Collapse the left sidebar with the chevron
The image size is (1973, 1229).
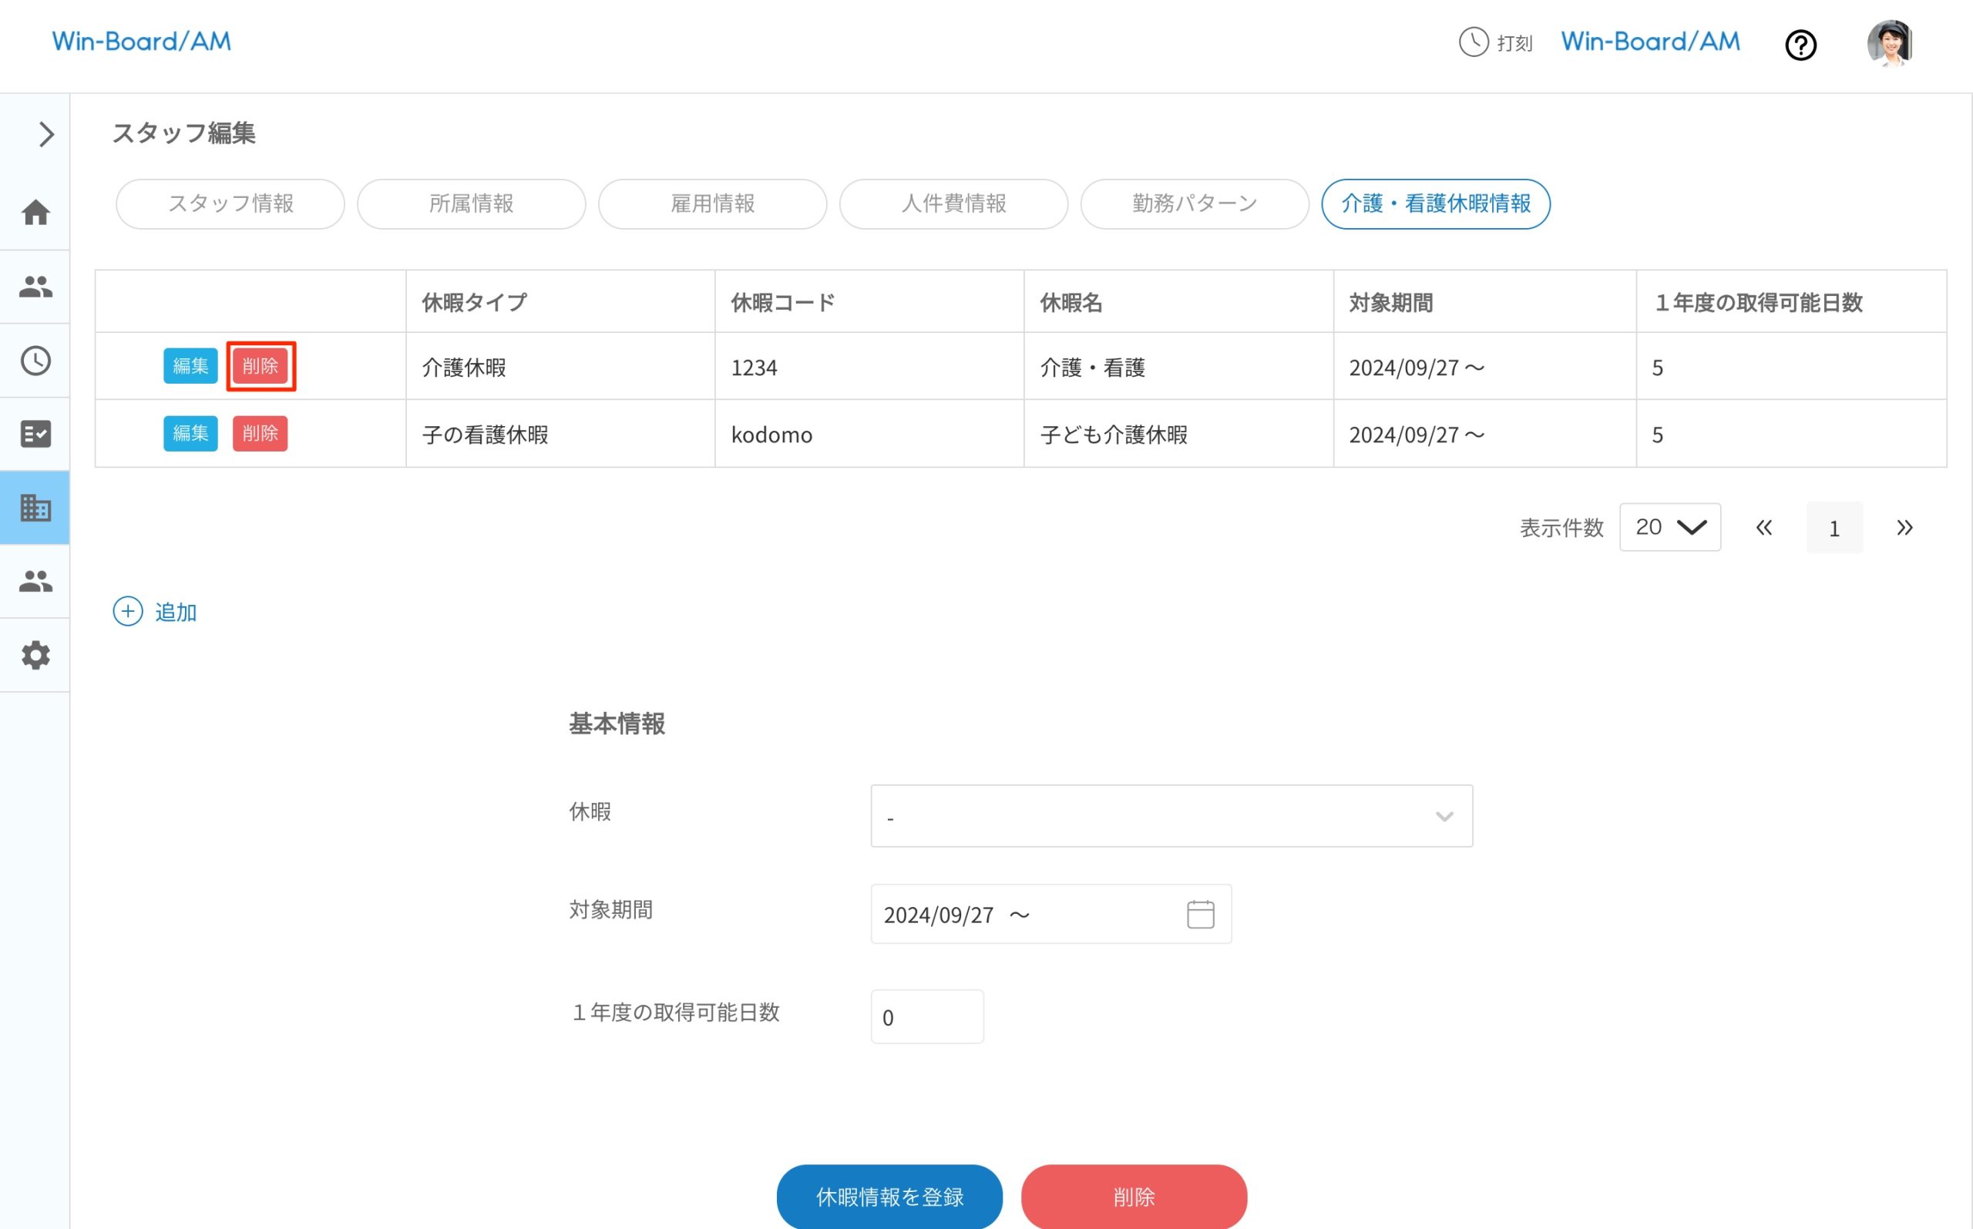(45, 134)
